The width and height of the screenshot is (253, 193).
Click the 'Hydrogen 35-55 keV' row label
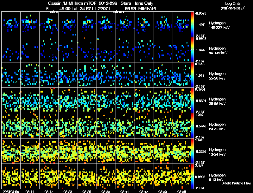coord(217,101)
